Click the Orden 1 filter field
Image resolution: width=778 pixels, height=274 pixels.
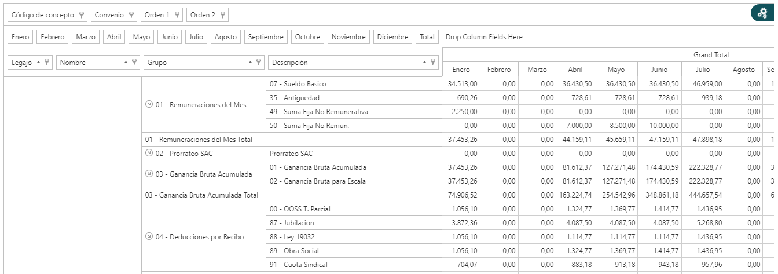[x=162, y=15]
